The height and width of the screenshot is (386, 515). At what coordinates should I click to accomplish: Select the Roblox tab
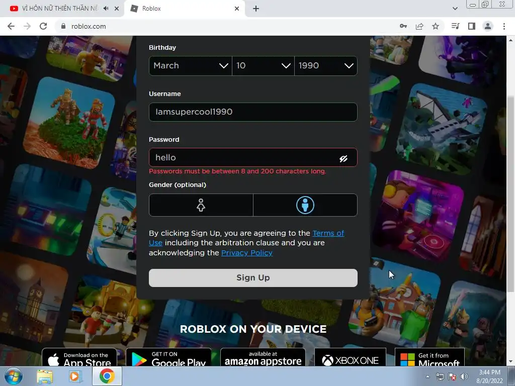(185, 9)
